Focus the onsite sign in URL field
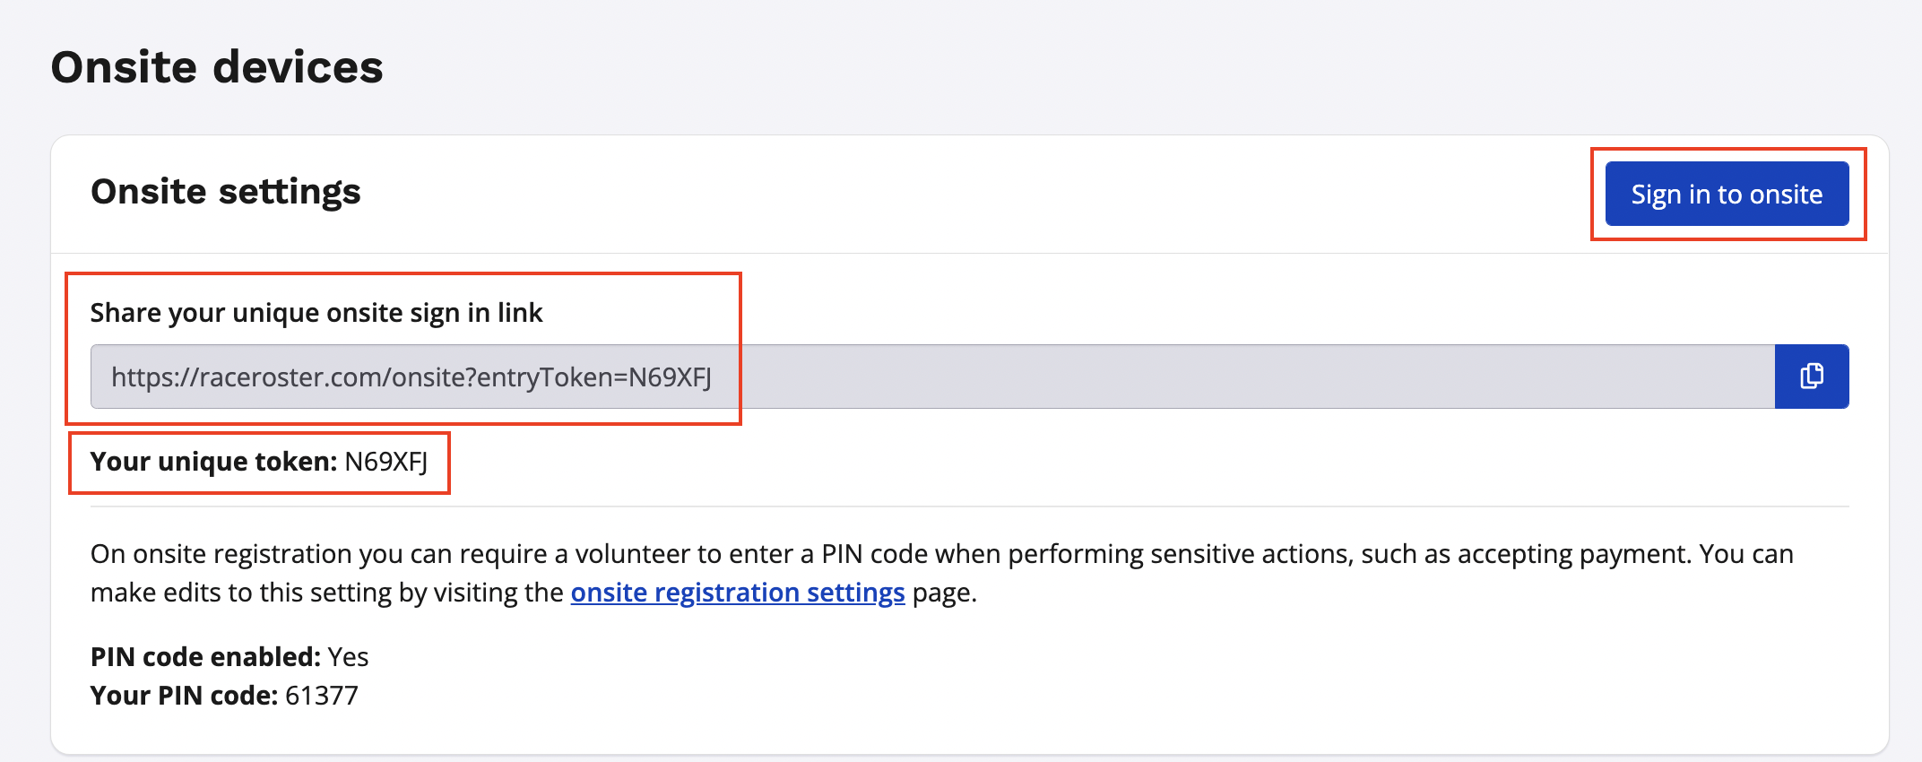 [x=932, y=377]
